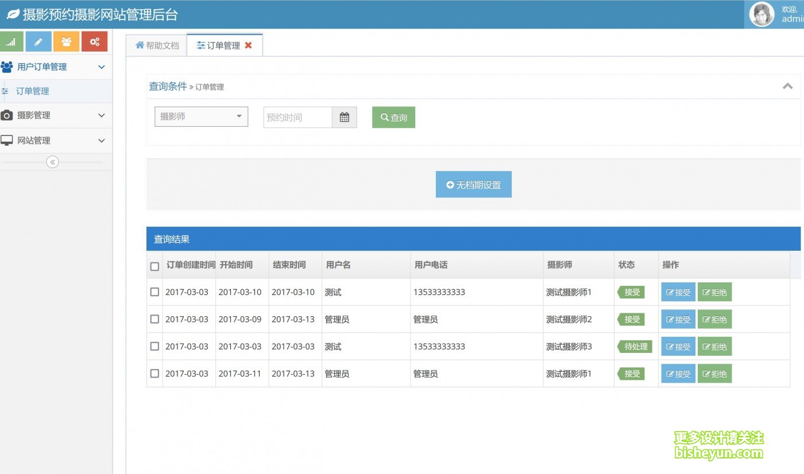Viewport: 804px width, 474px height.
Task: Open the 摄影师 dropdown selector
Action: pos(201,116)
